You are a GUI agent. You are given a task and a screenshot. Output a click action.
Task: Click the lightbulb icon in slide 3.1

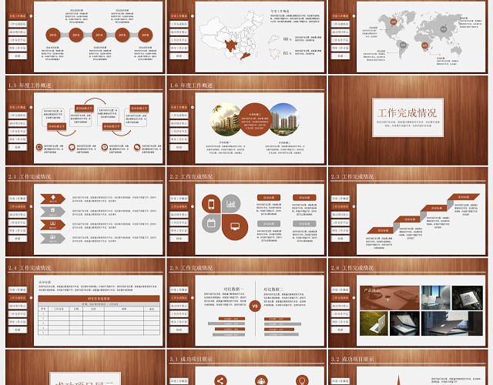(302, 380)
